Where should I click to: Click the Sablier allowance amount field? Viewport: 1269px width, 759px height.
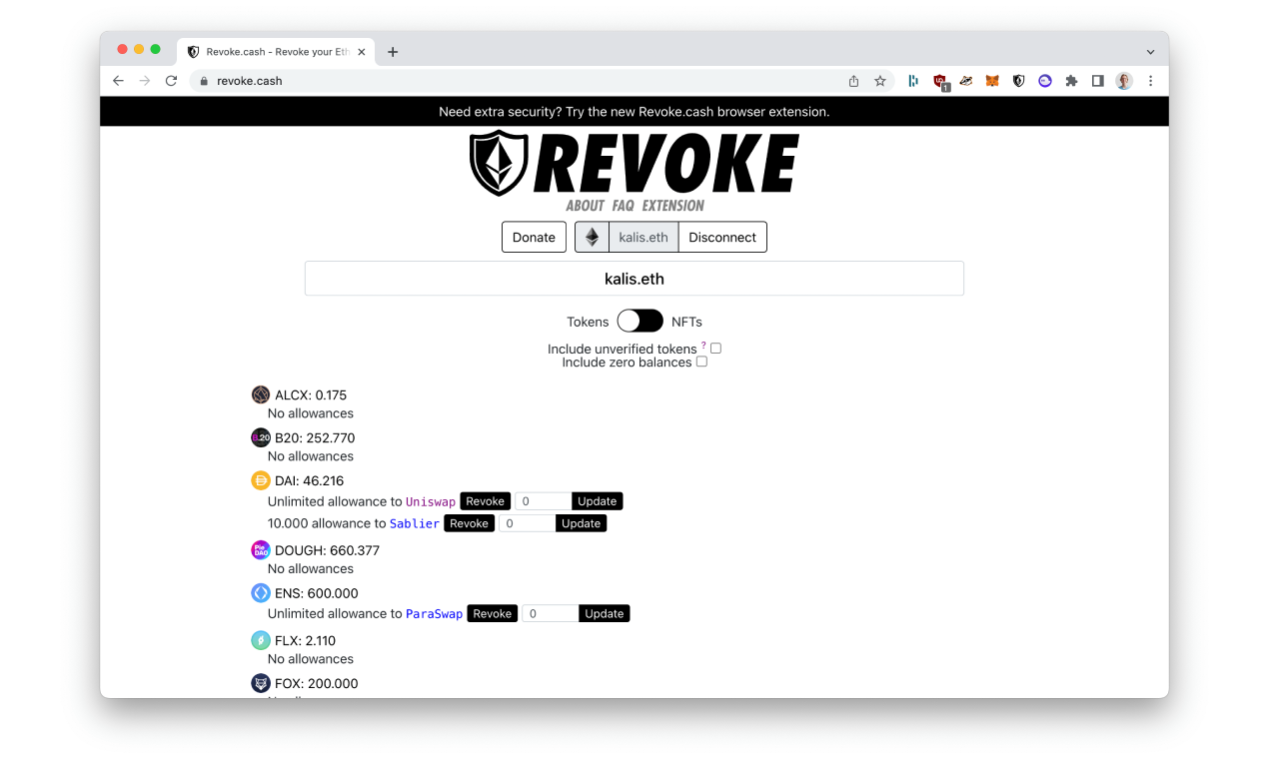(528, 523)
